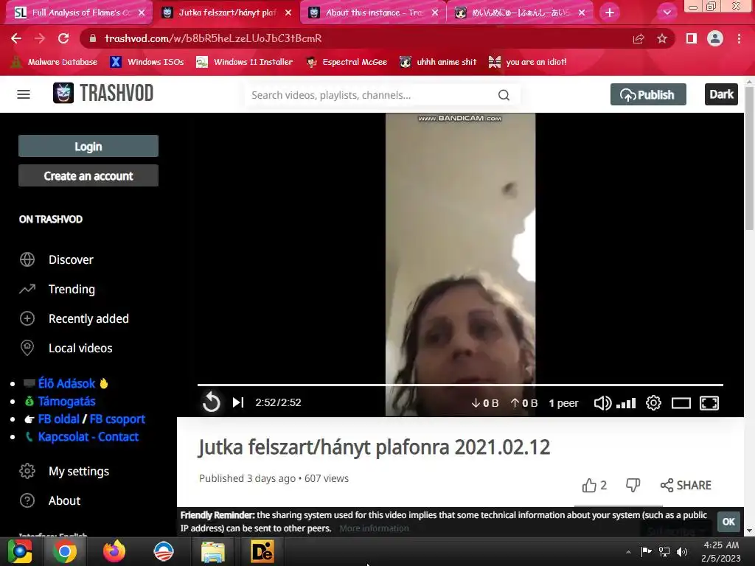The height and width of the screenshot is (566, 755).
Task: Toggle the Dark theme button
Action: tap(721, 94)
